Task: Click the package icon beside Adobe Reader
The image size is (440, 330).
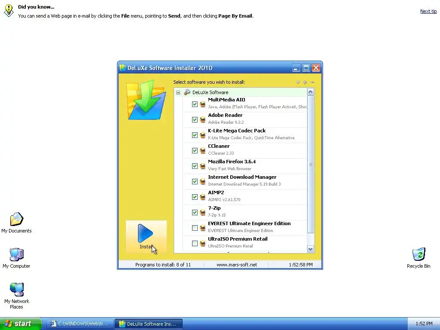Action: pyautogui.click(x=203, y=119)
